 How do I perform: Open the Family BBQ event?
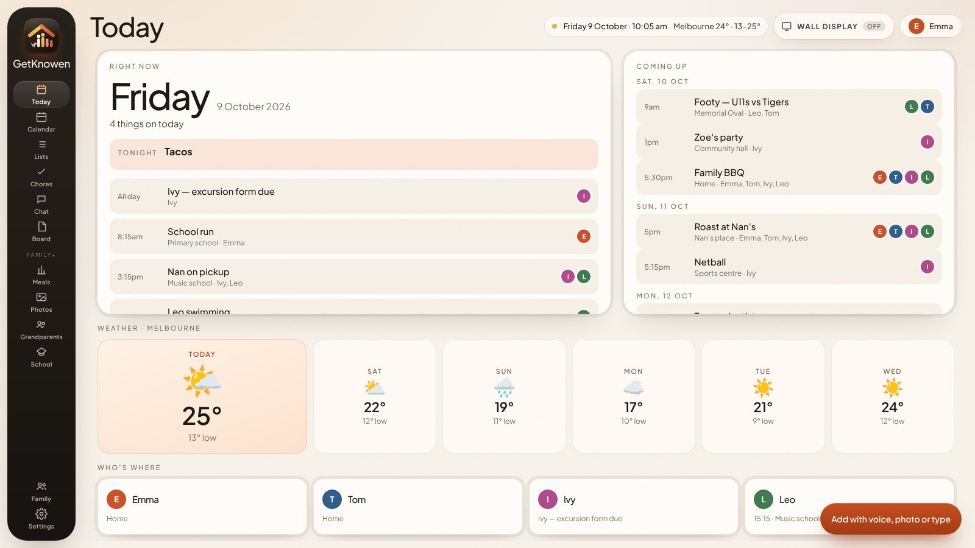(789, 177)
